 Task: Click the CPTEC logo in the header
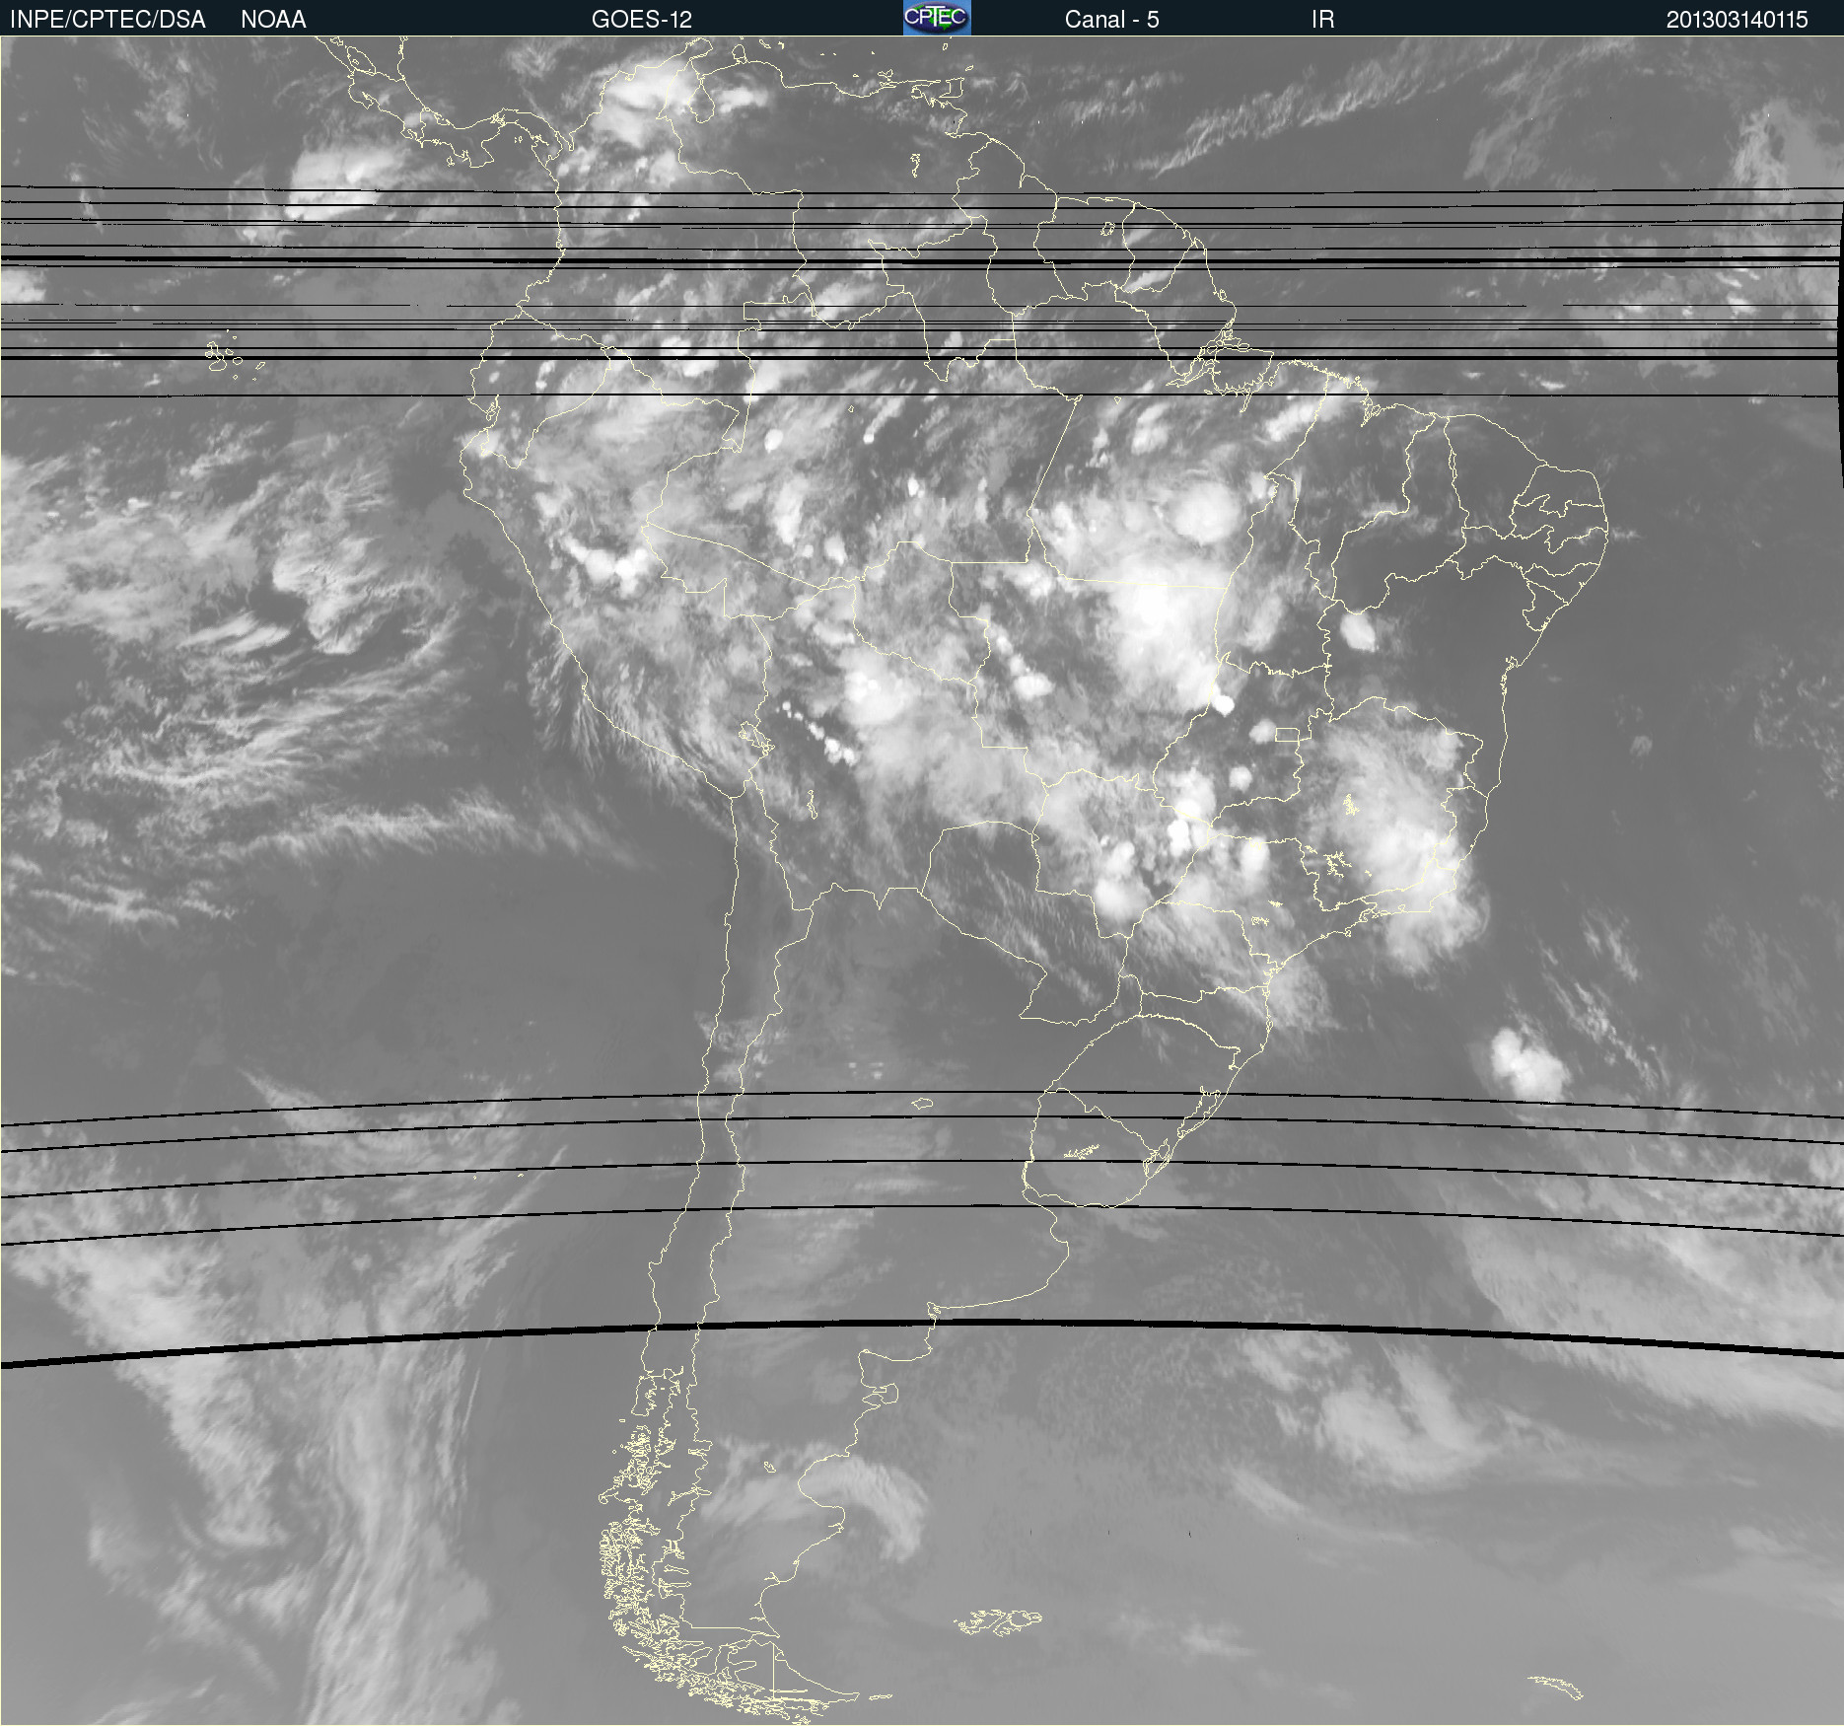(937, 18)
